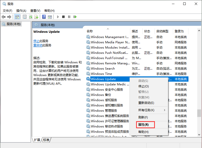Switch to the 标准 tab
The image size is (202, 148).
pyautogui.click(x=46, y=140)
